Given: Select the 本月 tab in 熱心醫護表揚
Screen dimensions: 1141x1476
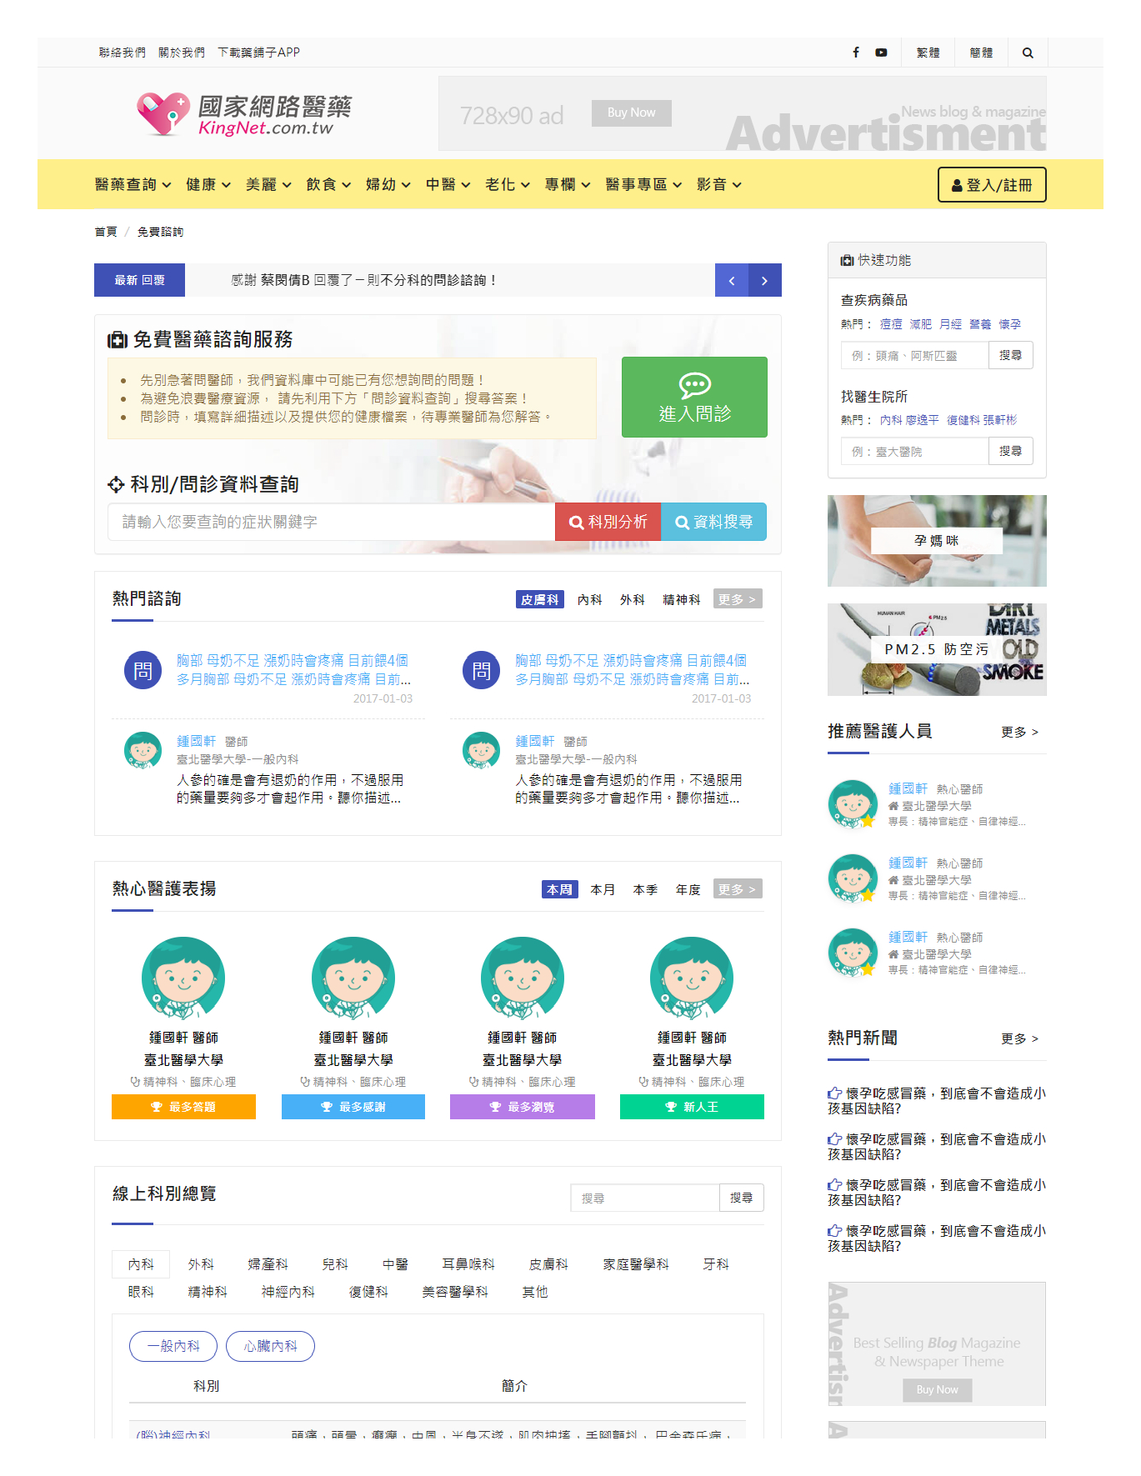Looking at the screenshot, I should (602, 890).
